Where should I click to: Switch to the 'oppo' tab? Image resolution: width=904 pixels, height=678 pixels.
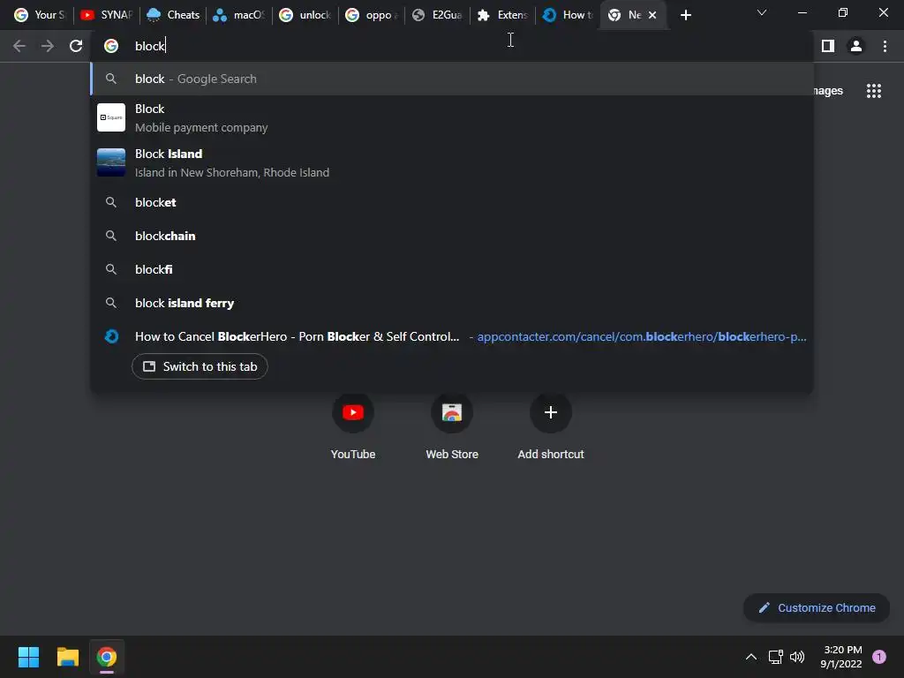pyautogui.click(x=372, y=15)
